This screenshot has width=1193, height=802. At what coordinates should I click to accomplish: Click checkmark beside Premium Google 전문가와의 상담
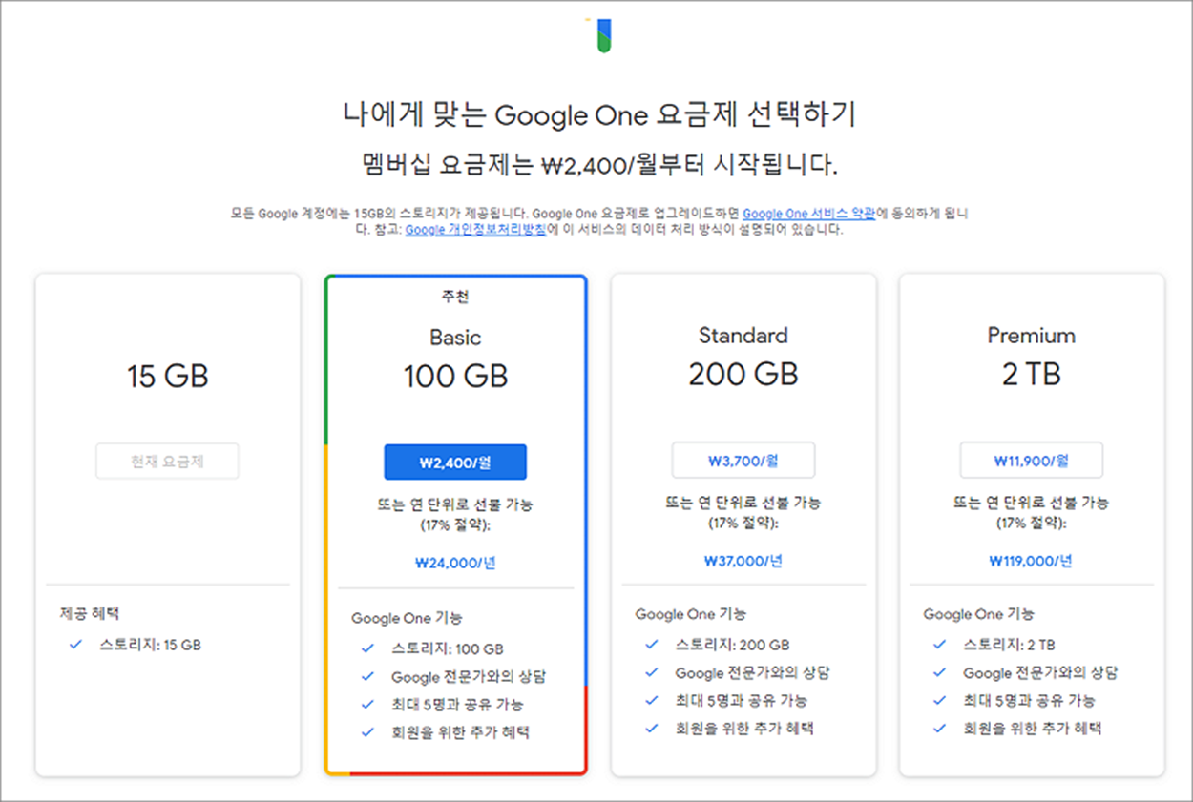940,672
